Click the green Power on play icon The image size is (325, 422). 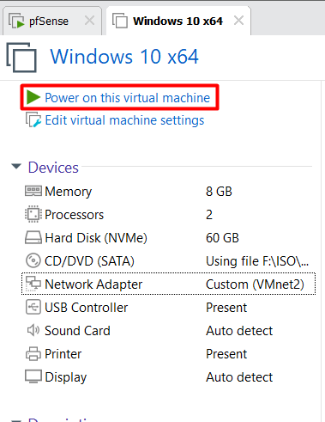33,97
